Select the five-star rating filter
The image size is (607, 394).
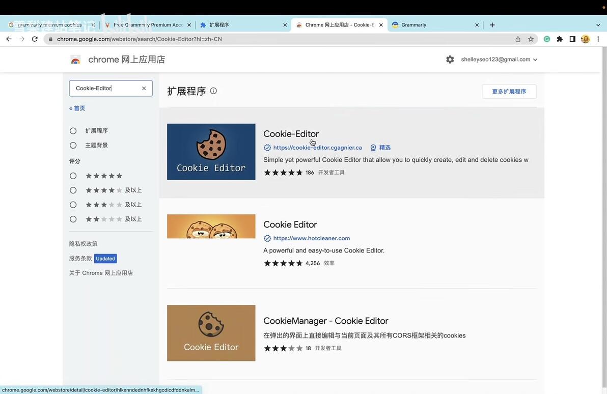[x=73, y=176]
